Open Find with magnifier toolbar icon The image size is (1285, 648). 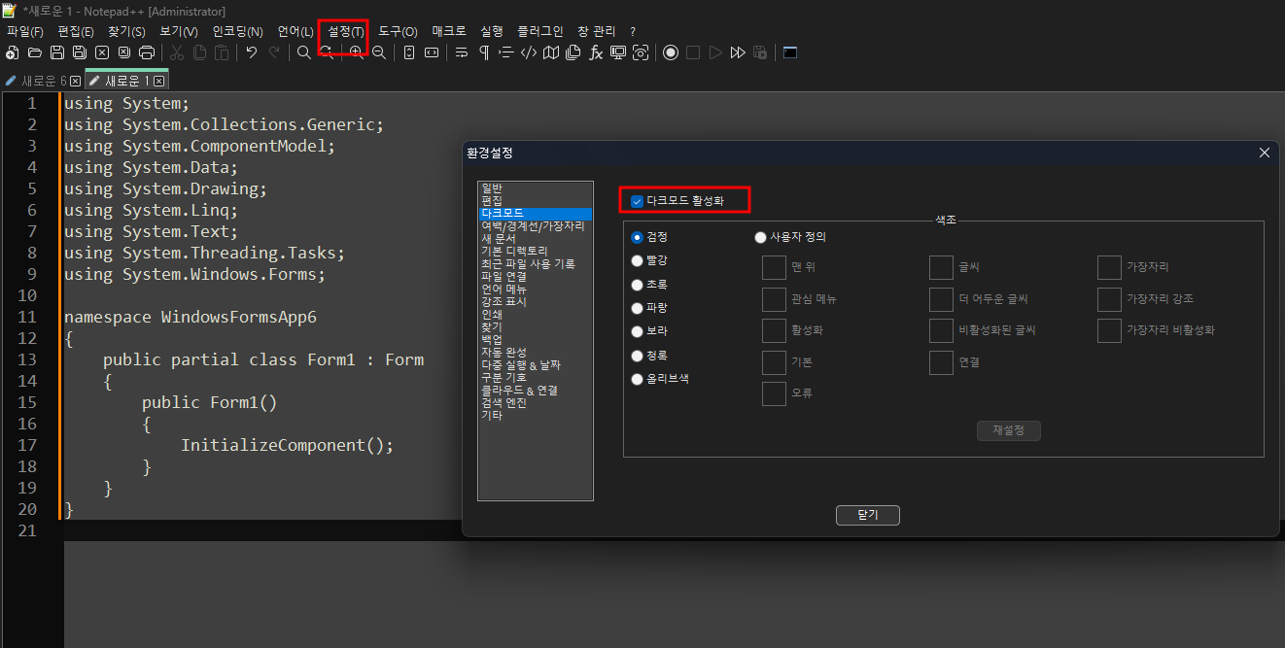tap(304, 52)
